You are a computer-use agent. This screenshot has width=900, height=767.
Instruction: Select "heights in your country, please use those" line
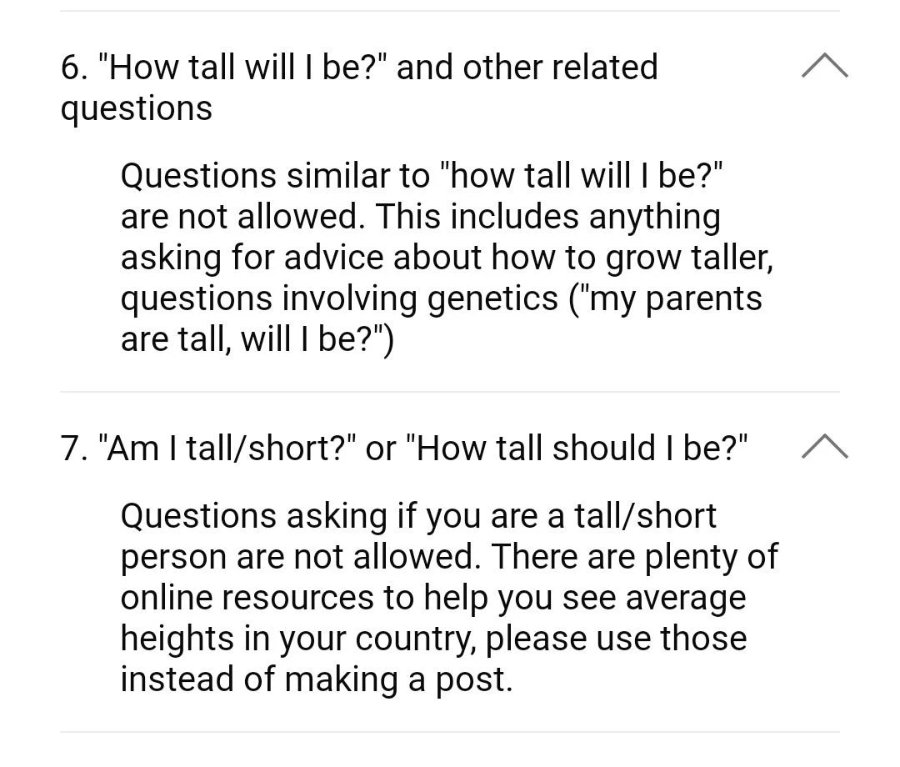click(433, 639)
